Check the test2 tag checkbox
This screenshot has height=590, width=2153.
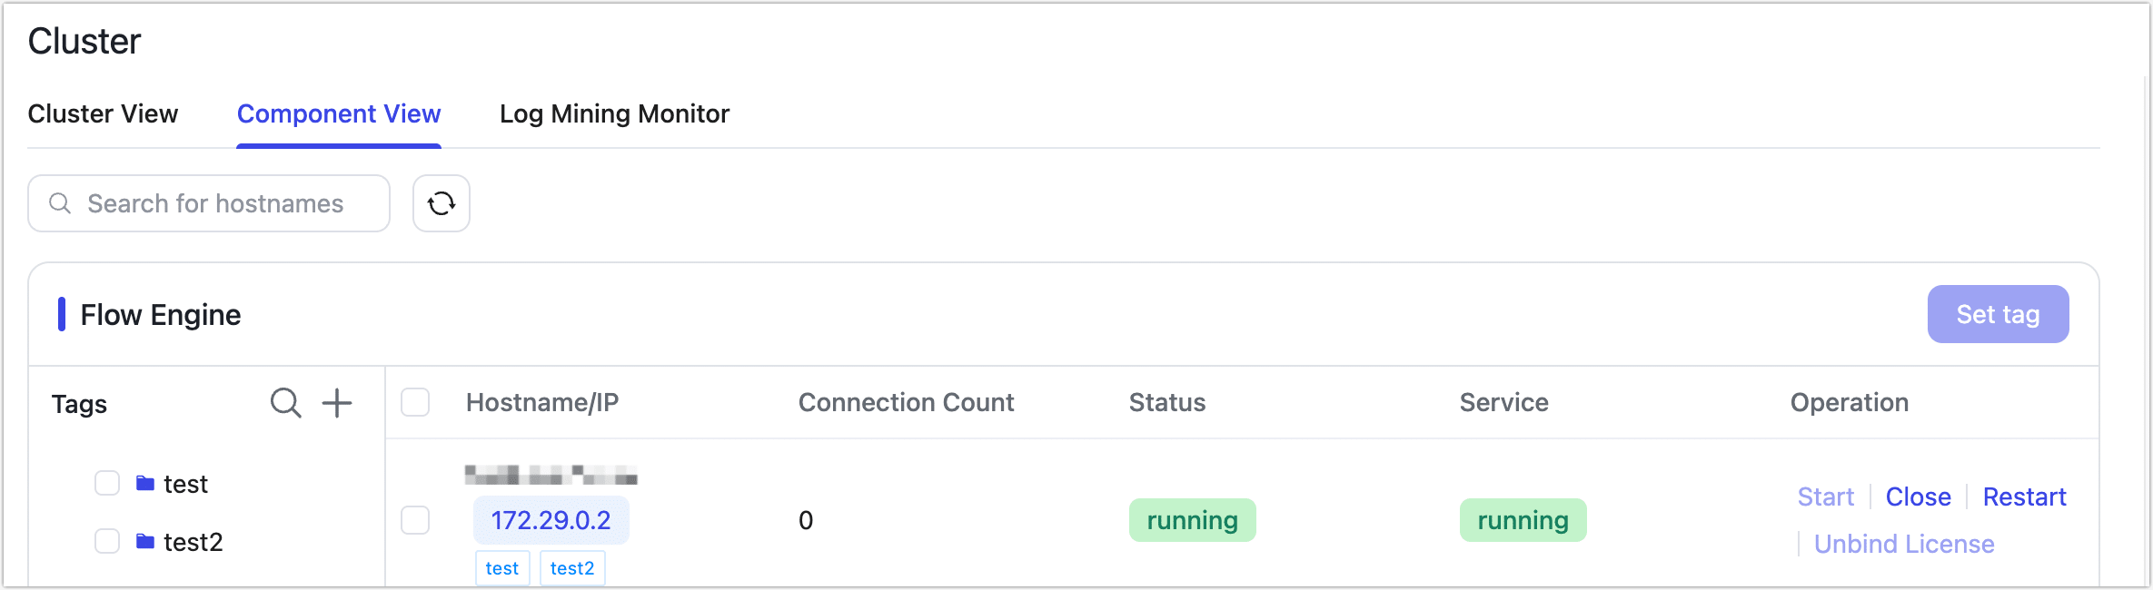click(106, 540)
